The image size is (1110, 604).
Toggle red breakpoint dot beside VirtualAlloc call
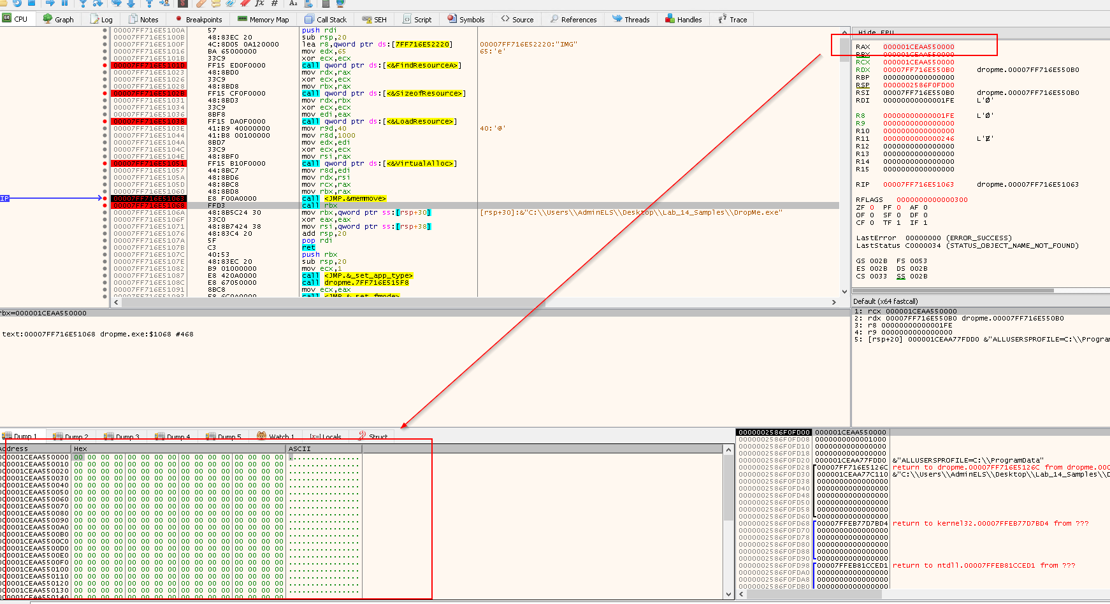coord(105,163)
